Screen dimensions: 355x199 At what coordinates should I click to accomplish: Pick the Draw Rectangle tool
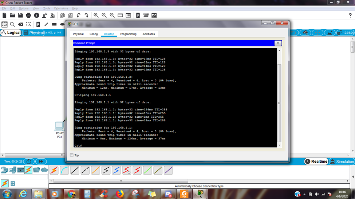pos(54,24)
